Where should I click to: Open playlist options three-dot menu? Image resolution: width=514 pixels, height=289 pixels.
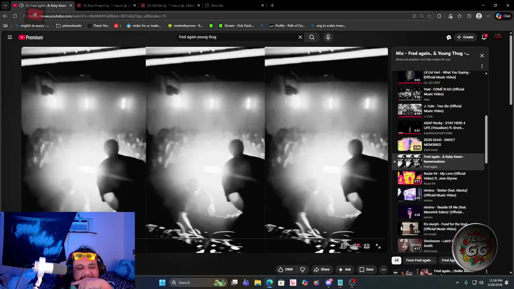click(x=482, y=66)
